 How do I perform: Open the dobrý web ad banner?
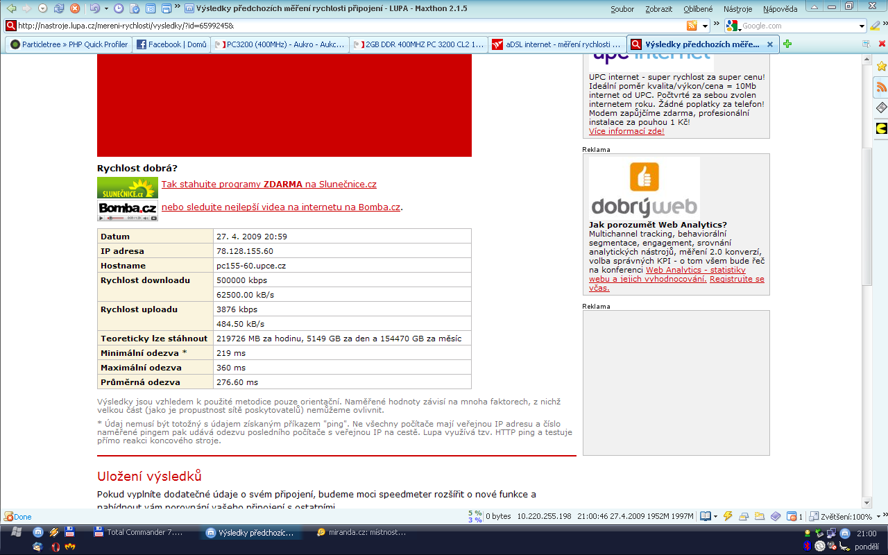click(644, 188)
